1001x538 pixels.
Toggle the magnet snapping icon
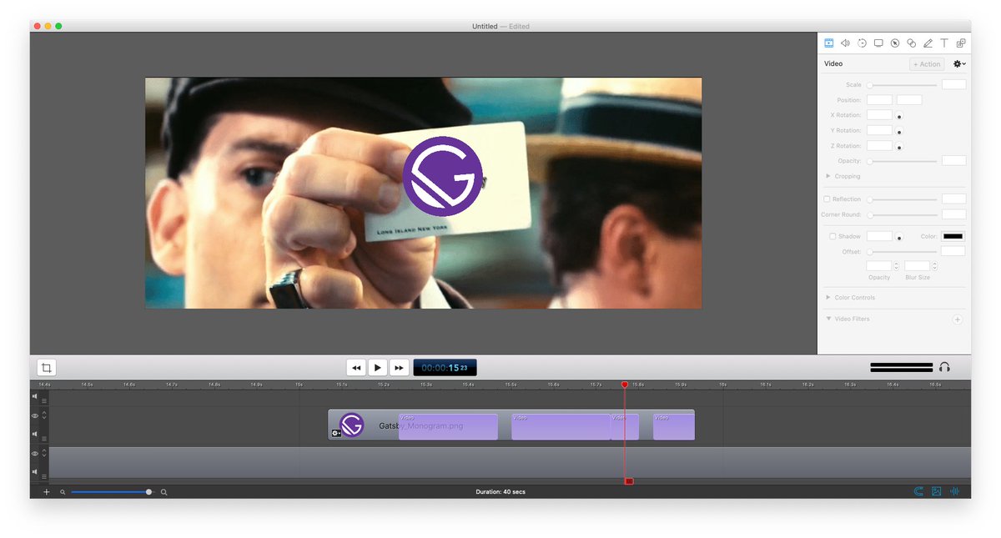click(x=918, y=491)
